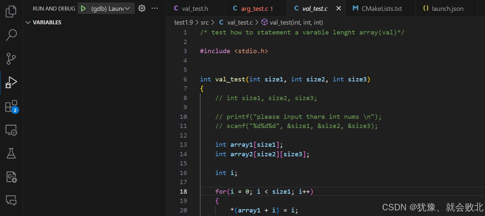The width and height of the screenshot is (485, 216).
Task: Switch to the arg_test.c tab
Action: tap(256, 9)
